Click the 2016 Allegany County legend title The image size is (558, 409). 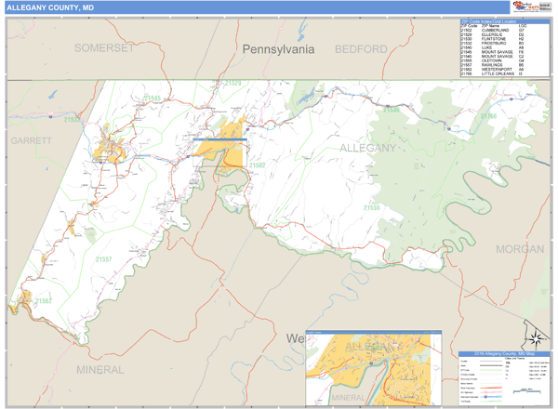pos(504,355)
